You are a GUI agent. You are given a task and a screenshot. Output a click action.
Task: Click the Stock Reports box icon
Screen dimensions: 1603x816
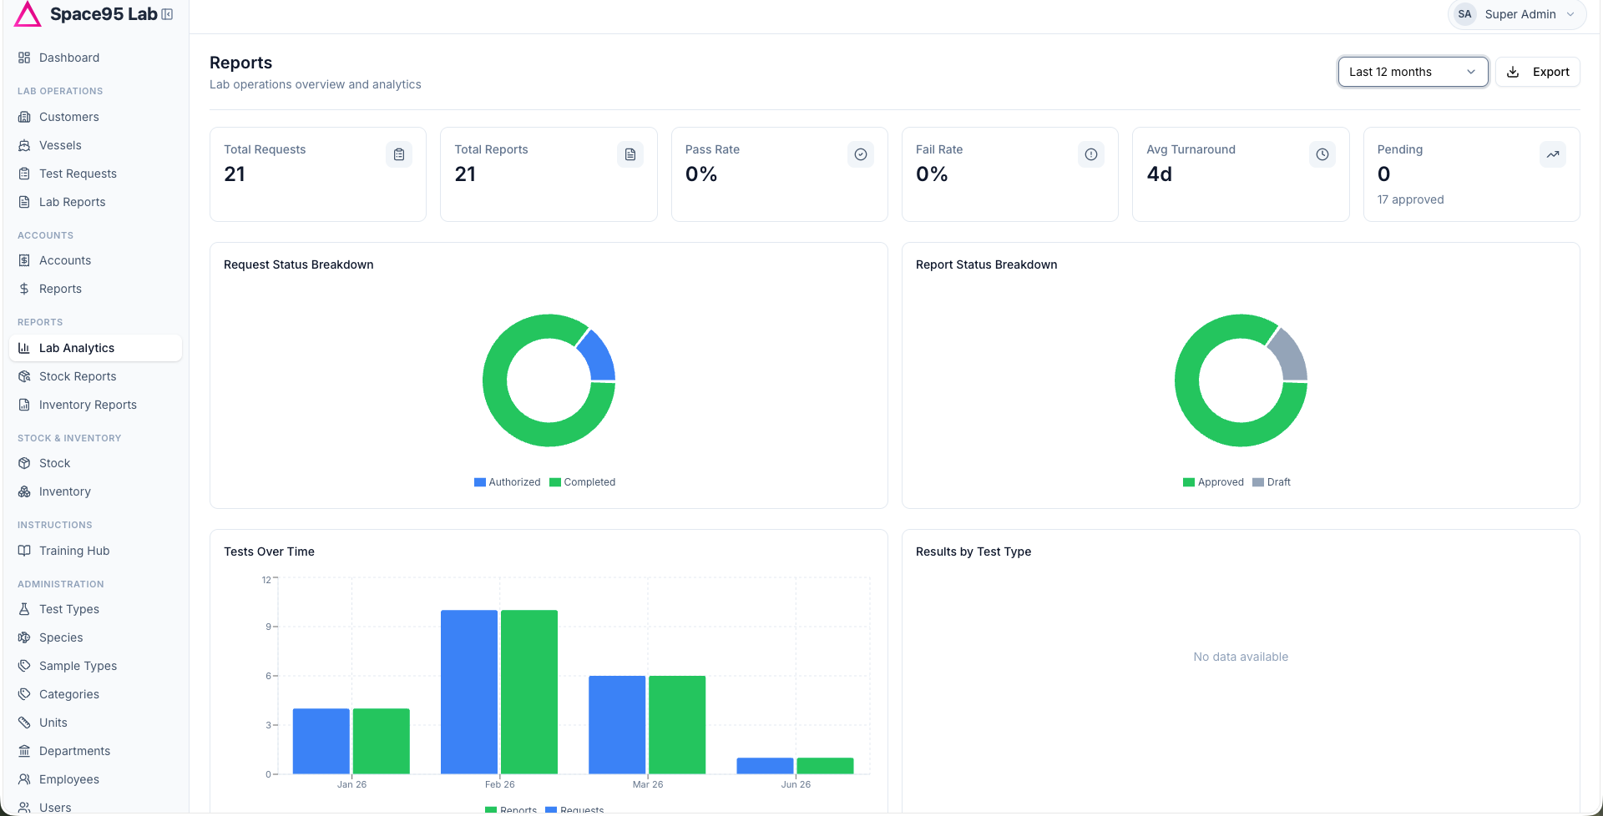(24, 376)
